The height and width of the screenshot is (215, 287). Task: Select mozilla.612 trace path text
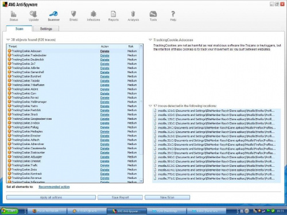[216, 166]
